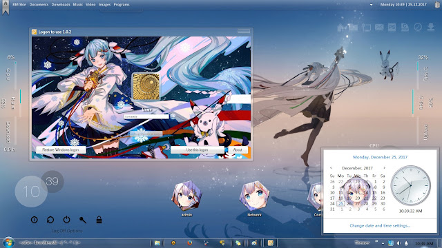Click the power shutdown icon
Screen dimensions: 442x248
[66, 220]
